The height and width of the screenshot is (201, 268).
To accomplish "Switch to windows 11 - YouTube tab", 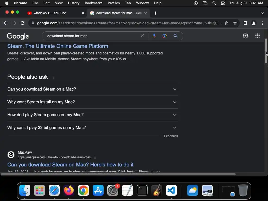I will coord(56,13).
